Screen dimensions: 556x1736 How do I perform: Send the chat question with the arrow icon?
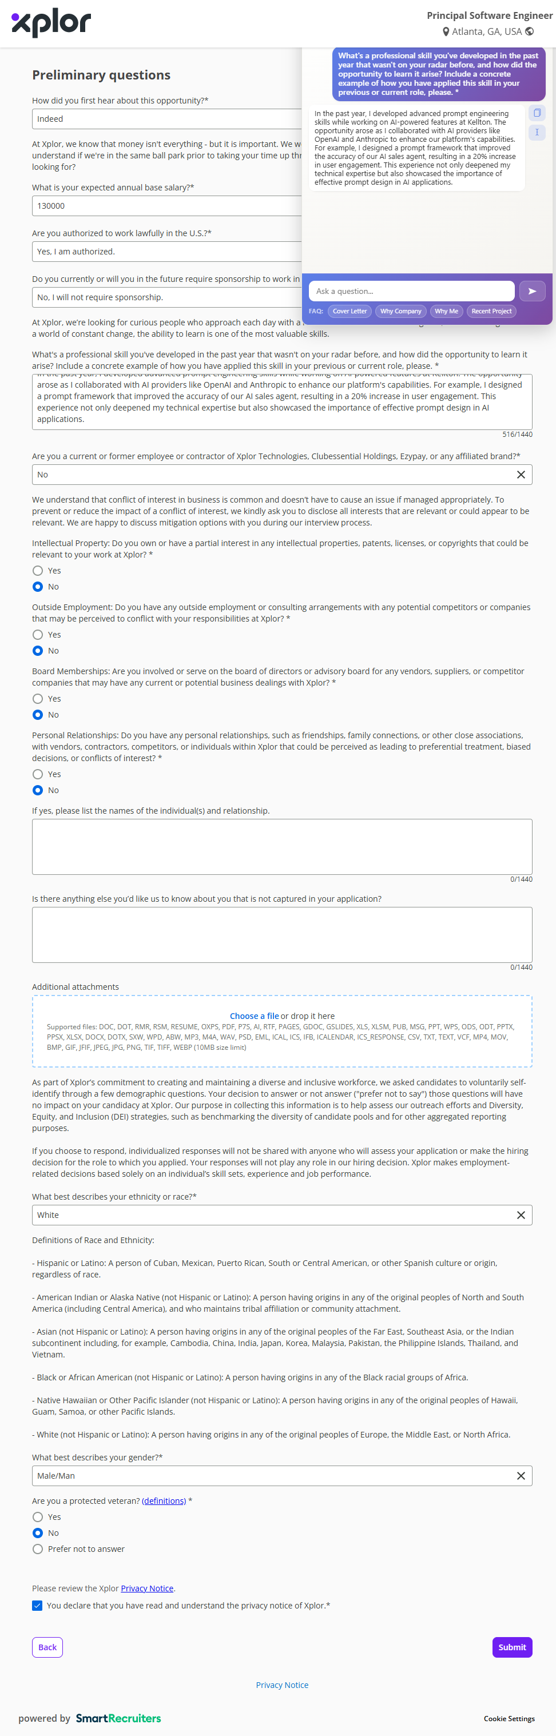pyautogui.click(x=532, y=291)
